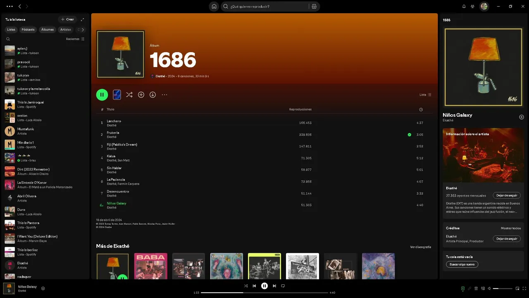Show more library filters with chevron

tap(83, 30)
